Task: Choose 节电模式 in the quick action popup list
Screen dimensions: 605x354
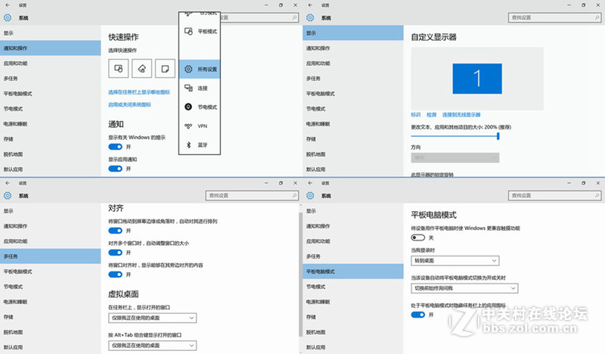Action: (x=200, y=107)
